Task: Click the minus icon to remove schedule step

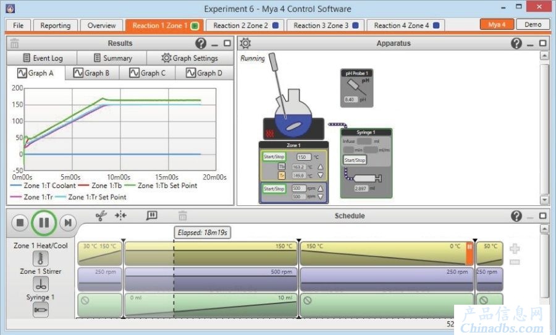Action: [x=515, y=262]
